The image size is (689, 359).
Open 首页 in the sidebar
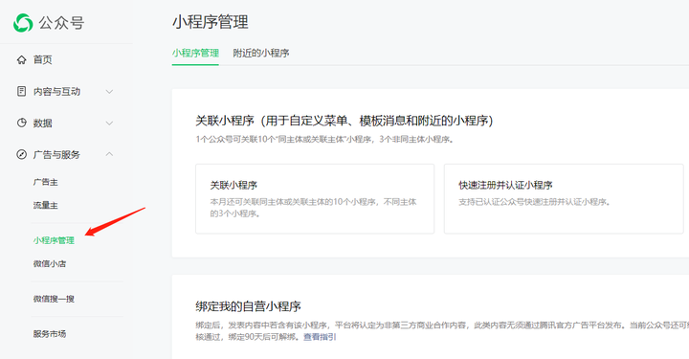point(43,59)
